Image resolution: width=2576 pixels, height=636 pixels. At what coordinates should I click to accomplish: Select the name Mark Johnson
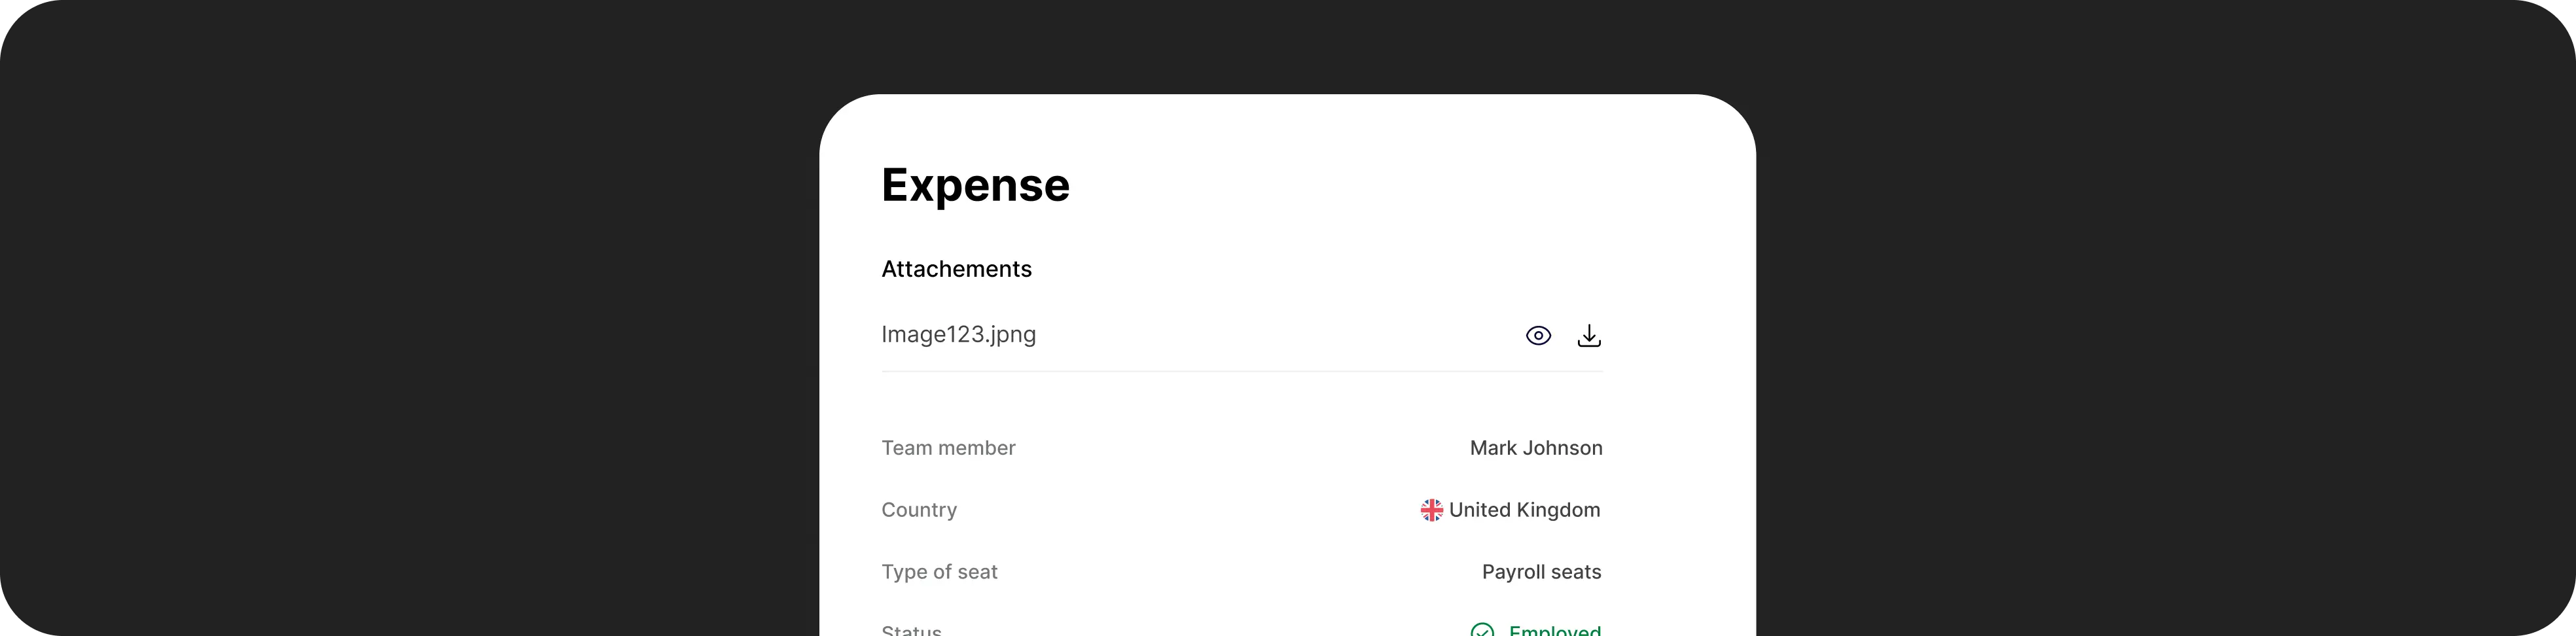1535,448
